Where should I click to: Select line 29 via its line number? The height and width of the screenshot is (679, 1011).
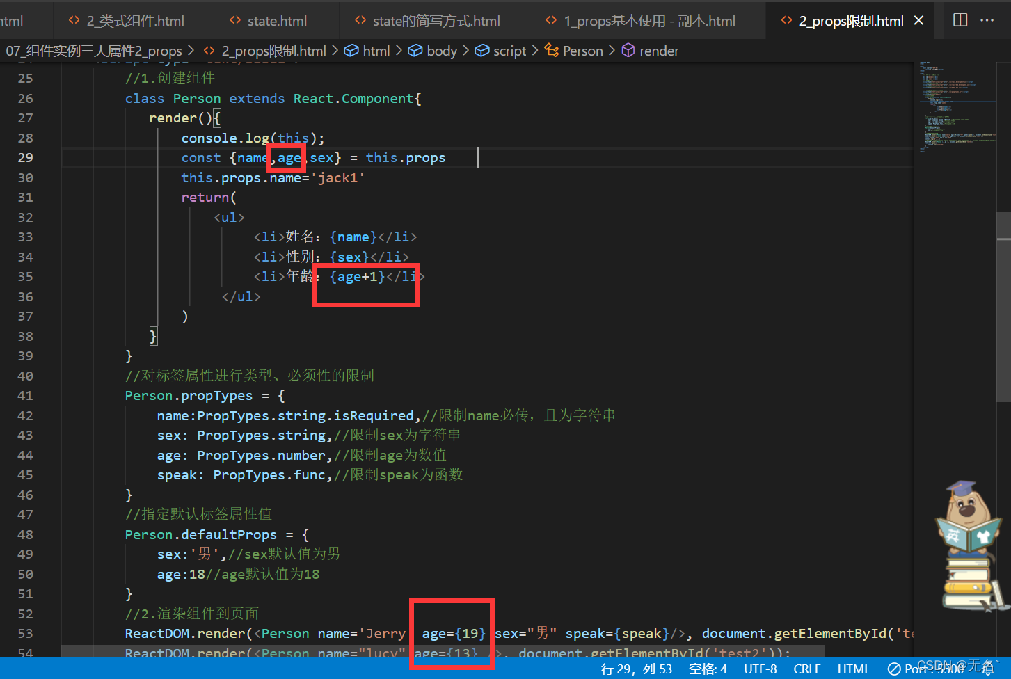point(26,158)
